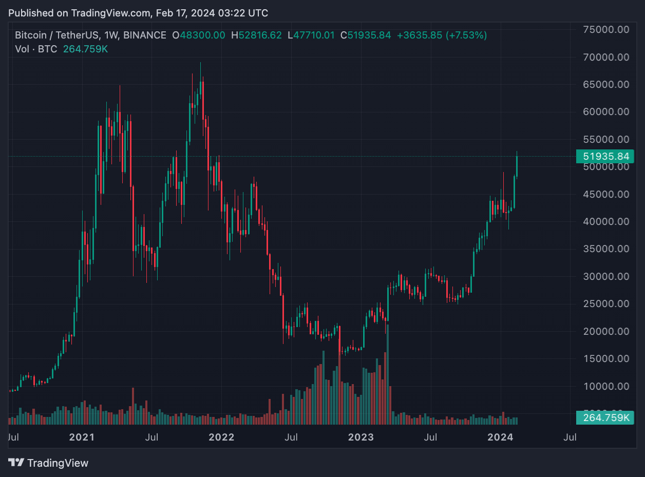The image size is (645, 477).
Task: Click the open value O48300.00
Action: (x=198, y=35)
